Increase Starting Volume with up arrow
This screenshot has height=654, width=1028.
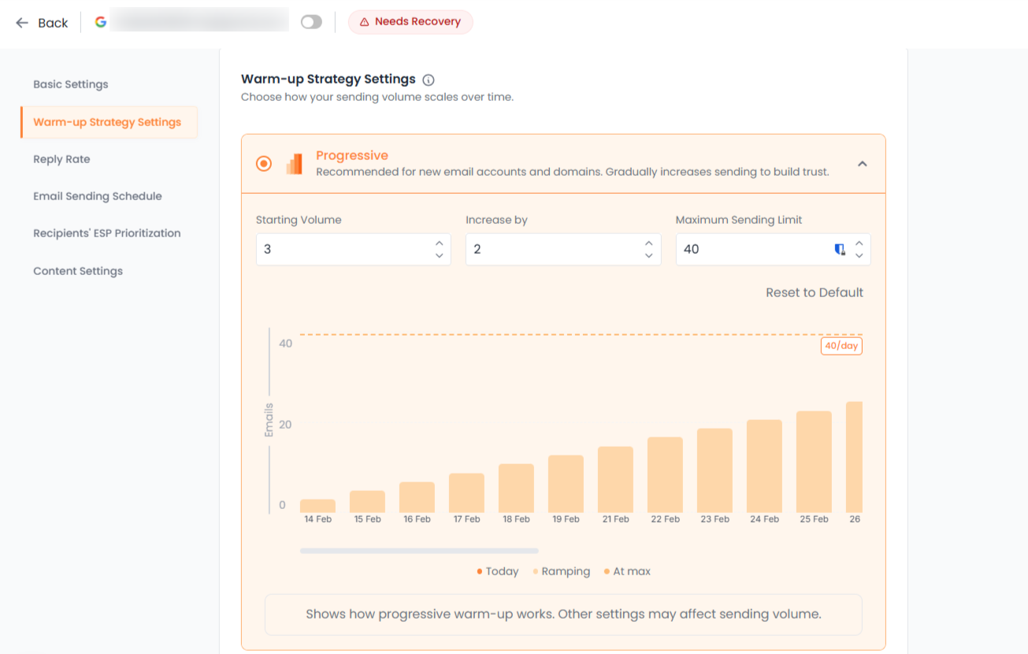click(439, 243)
